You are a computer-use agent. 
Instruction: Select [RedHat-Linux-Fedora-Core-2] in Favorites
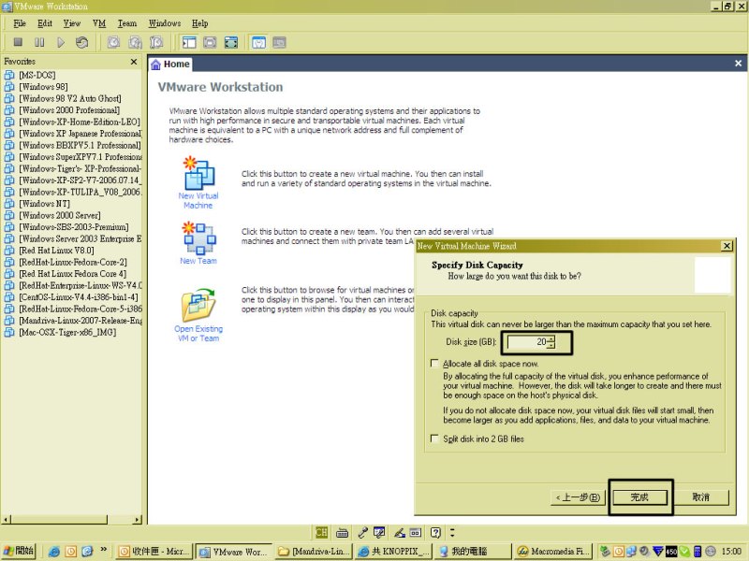[73, 262]
